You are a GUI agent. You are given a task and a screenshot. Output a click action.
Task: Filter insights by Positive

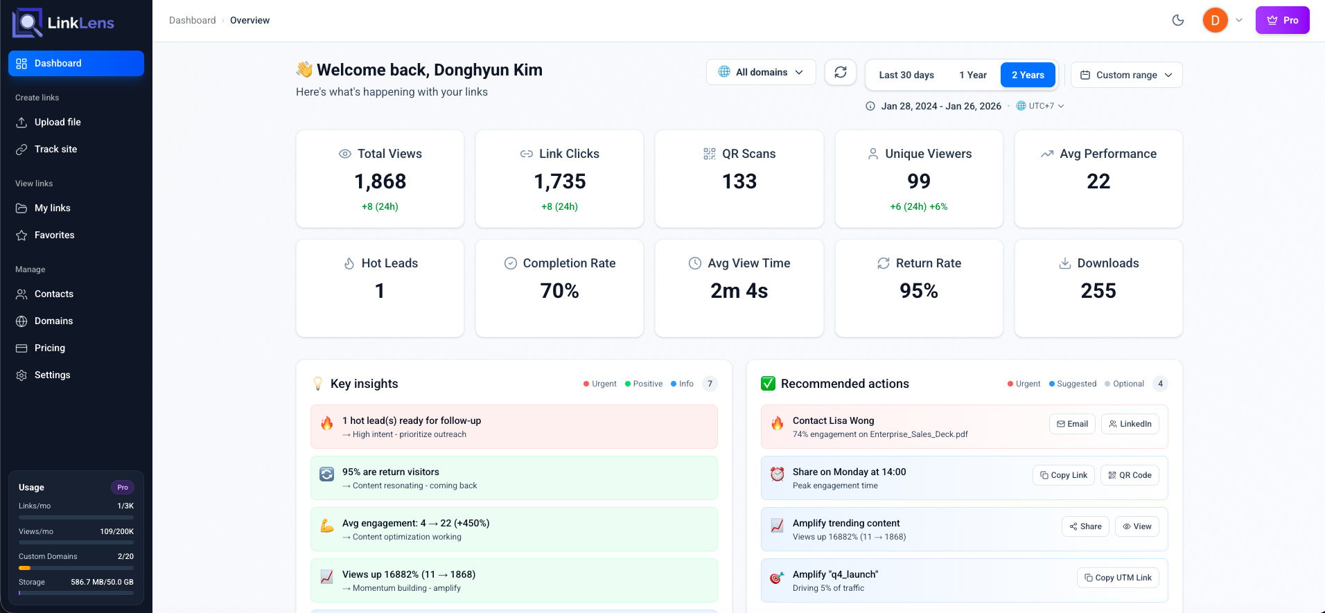644,384
